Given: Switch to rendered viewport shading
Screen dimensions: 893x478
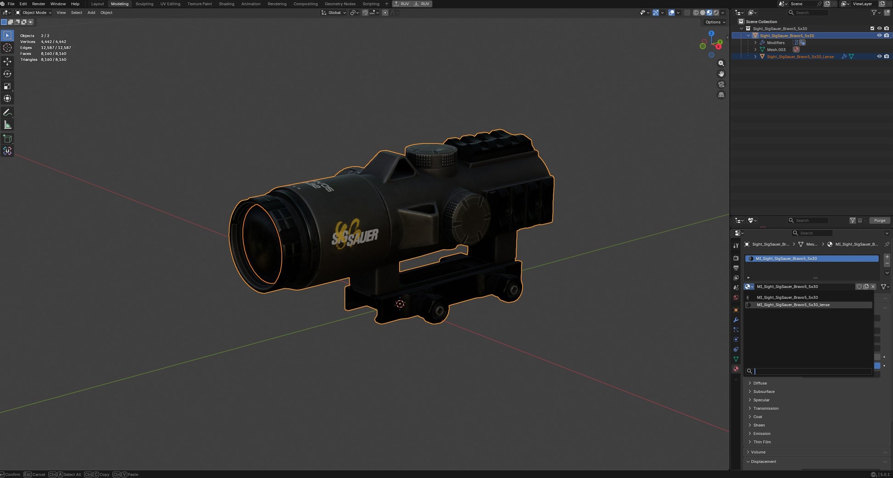Looking at the screenshot, I should [716, 13].
